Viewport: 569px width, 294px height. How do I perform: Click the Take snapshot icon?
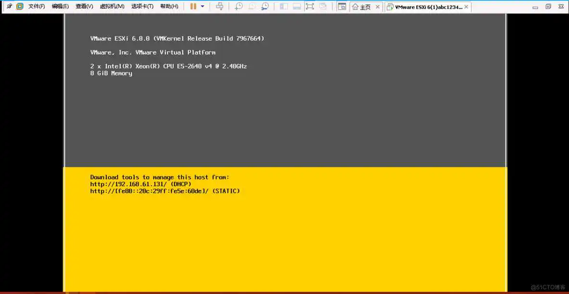(x=238, y=6)
